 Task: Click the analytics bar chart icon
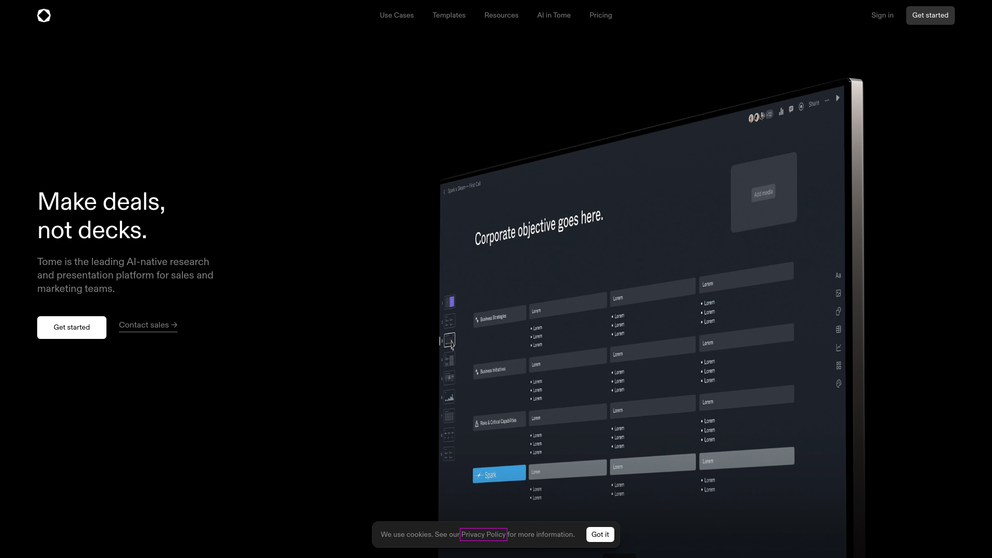781,111
